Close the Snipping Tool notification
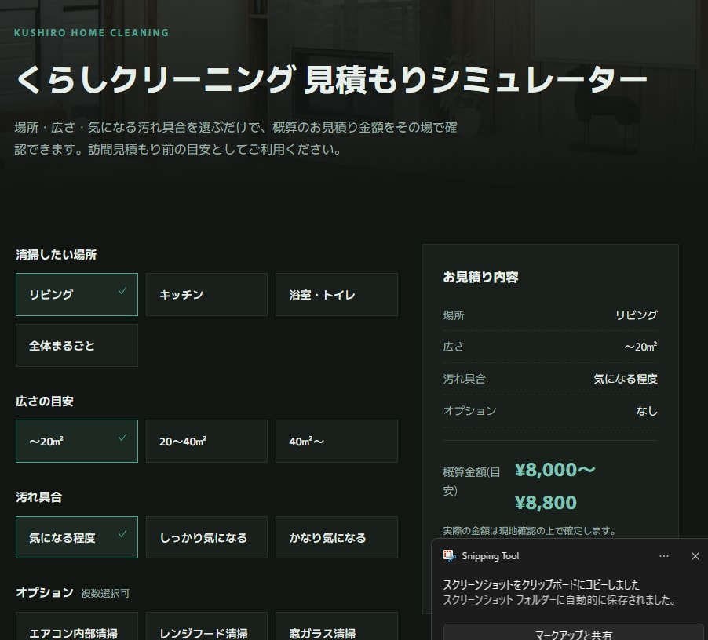This screenshot has height=640, width=708. tap(695, 556)
